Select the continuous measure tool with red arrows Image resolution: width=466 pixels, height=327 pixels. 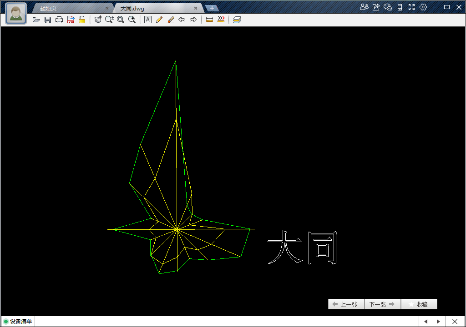(221, 20)
